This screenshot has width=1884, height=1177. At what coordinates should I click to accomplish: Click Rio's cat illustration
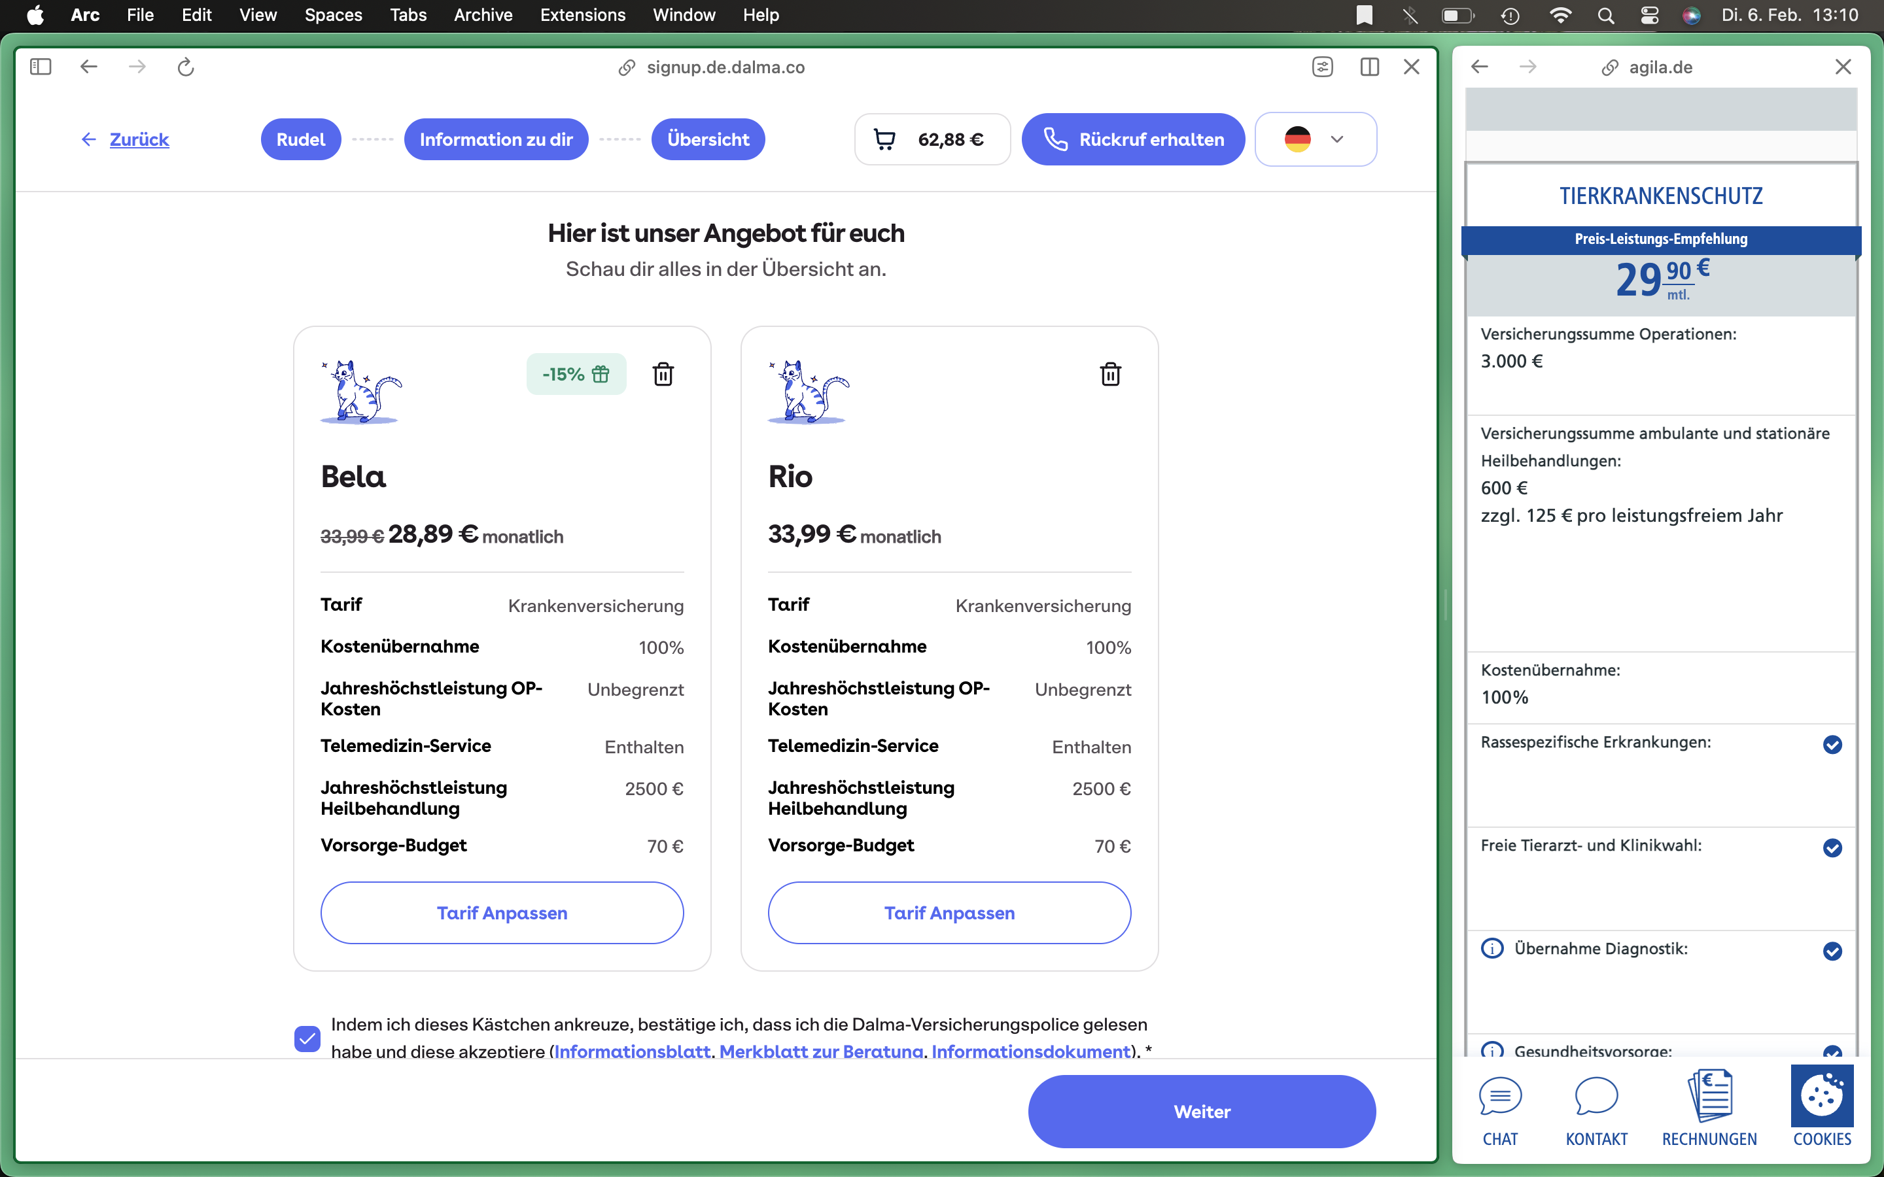coord(809,392)
